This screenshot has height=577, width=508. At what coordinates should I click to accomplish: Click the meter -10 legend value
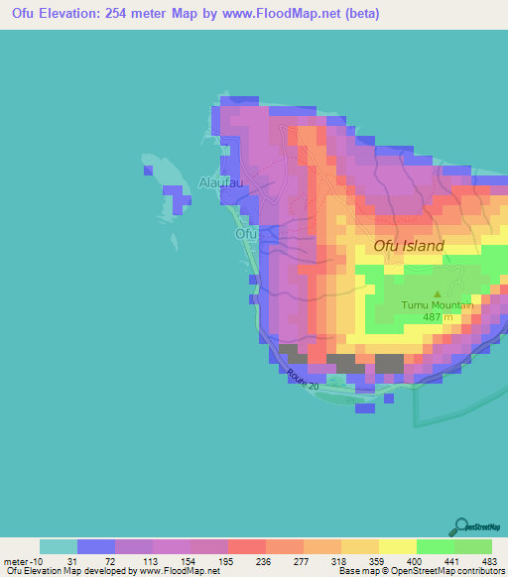tap(23, 562)
